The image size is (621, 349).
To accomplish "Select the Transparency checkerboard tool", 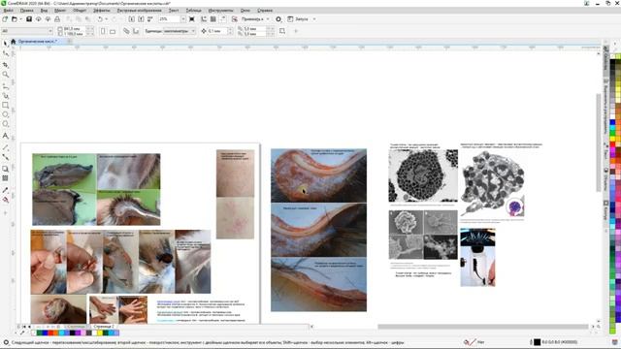I will click(x=5, y=178).
